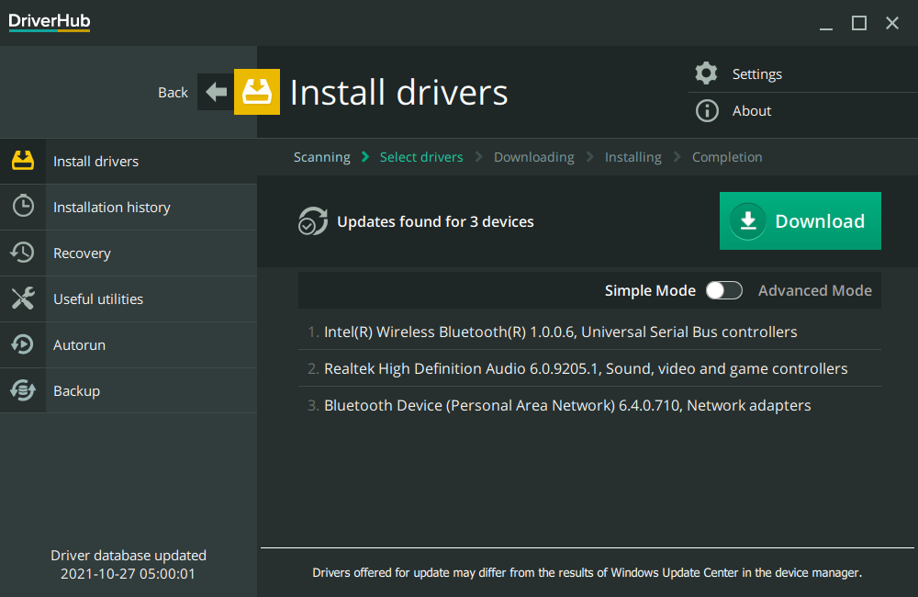Select the Simple Mode label
The height and width of the screenshot is (597, 918).
click(x=650, y=290)
